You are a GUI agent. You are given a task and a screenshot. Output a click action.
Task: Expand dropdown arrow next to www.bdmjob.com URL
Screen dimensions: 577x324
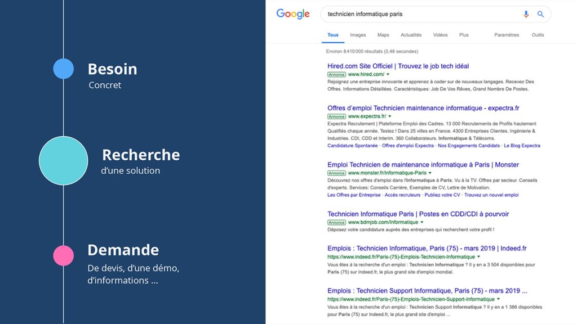coord(421,222)
